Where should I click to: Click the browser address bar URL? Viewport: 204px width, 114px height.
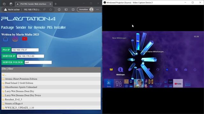(x=32, y=9)
